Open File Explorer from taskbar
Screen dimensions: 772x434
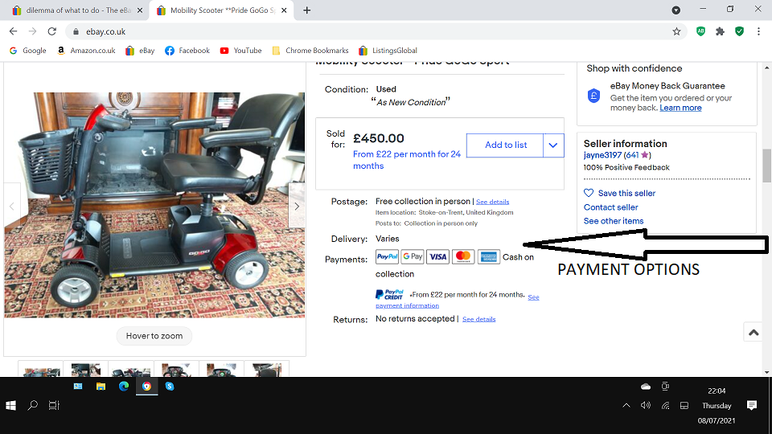tap(101, 387)
